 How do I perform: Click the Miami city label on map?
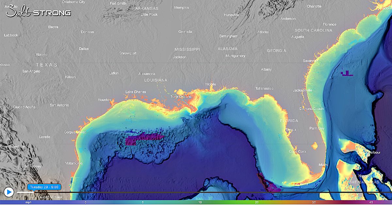(x=323, y=165)
